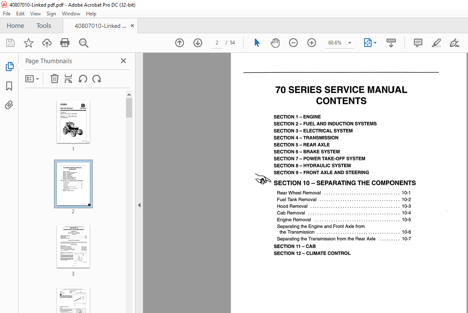Image resolution: width=468 pixels, height=313 pixels.
Task: Click the Adobe Acrobat title bar app icon
Action: click(4, 5)
